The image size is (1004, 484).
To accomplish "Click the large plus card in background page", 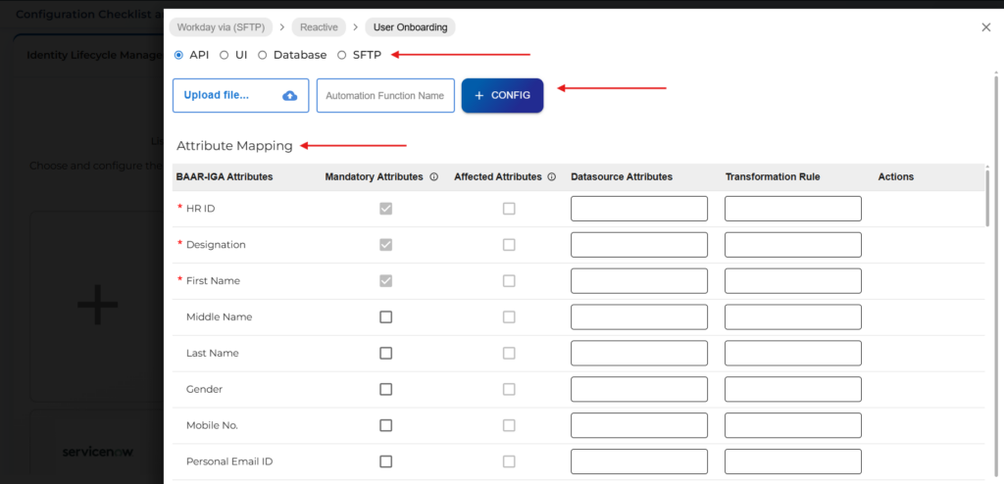I will pos(97,304).
